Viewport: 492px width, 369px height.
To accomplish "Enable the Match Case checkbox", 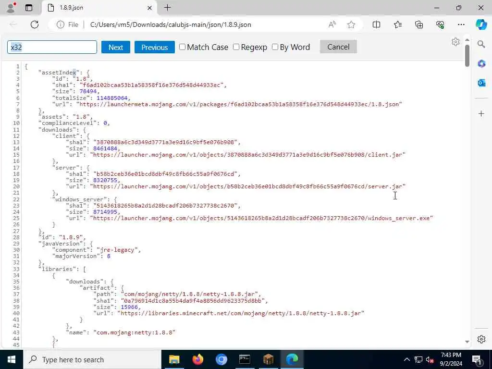I will [182, 47].
